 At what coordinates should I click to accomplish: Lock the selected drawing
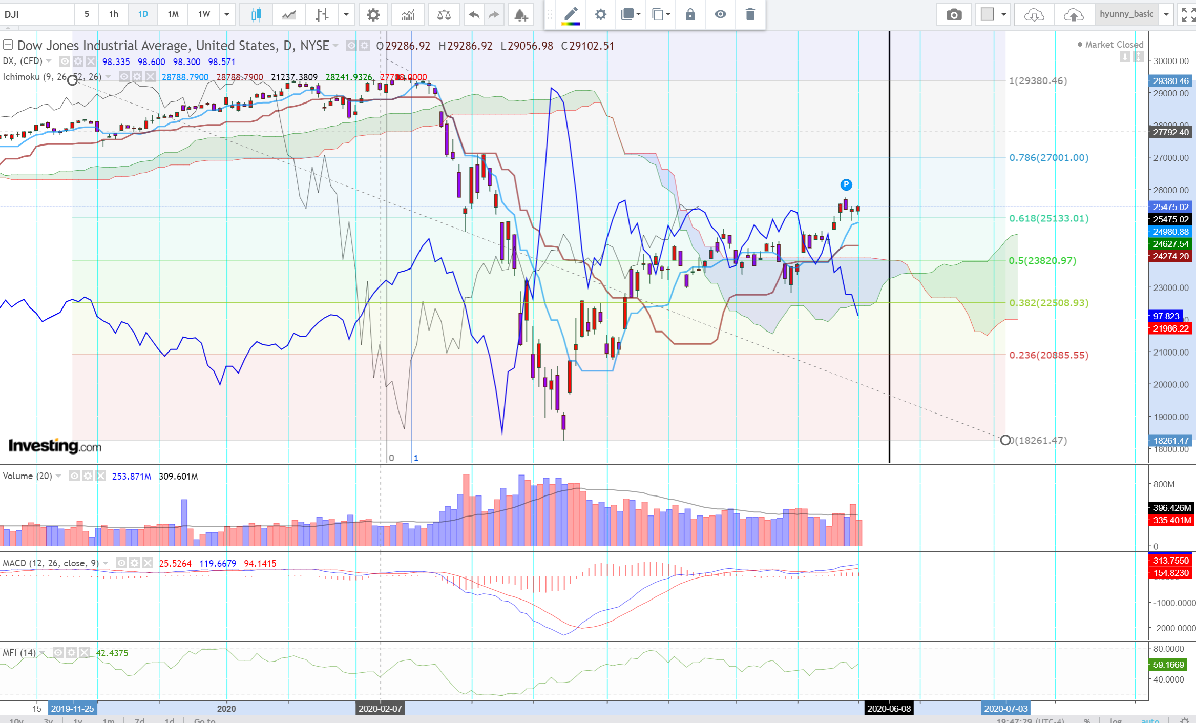[690, 14]
